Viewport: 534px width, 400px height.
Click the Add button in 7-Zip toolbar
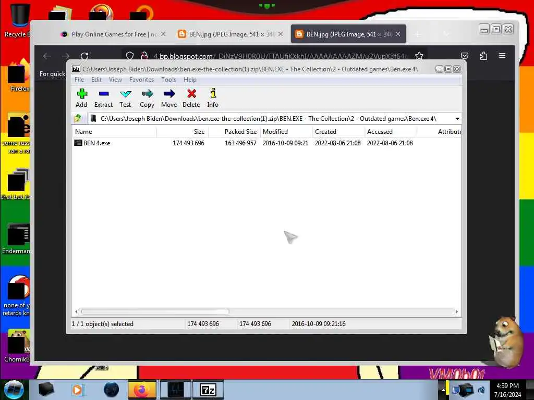click(81, 98)
